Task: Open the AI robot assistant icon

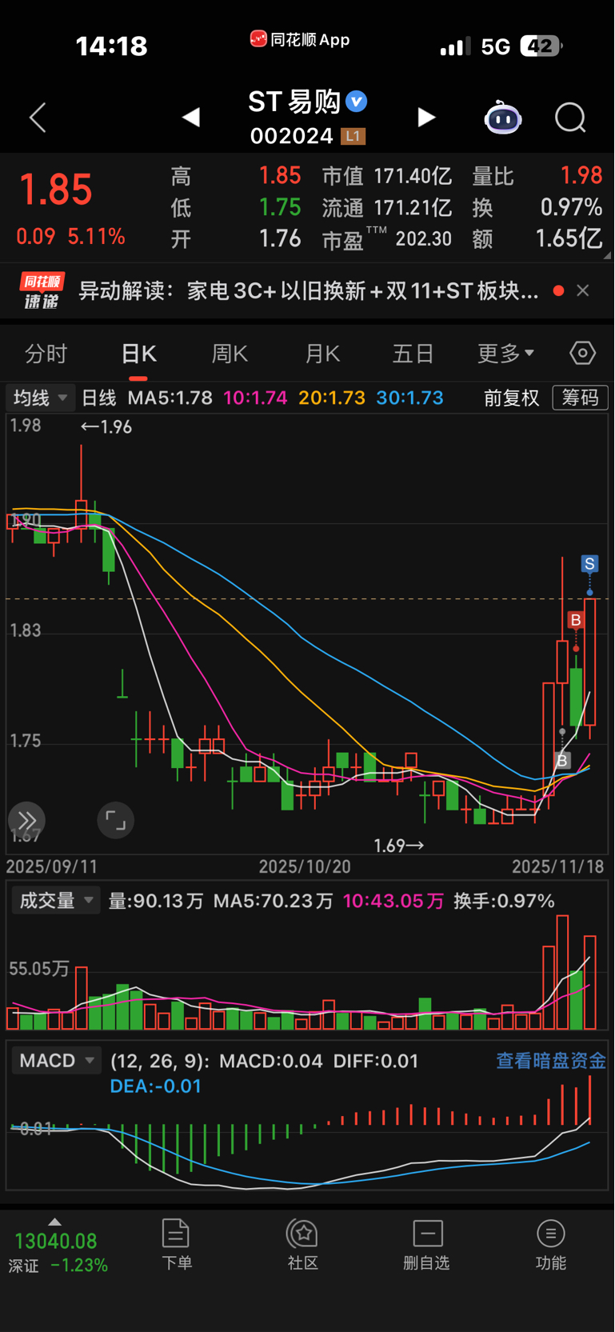Action: [503, 118]
